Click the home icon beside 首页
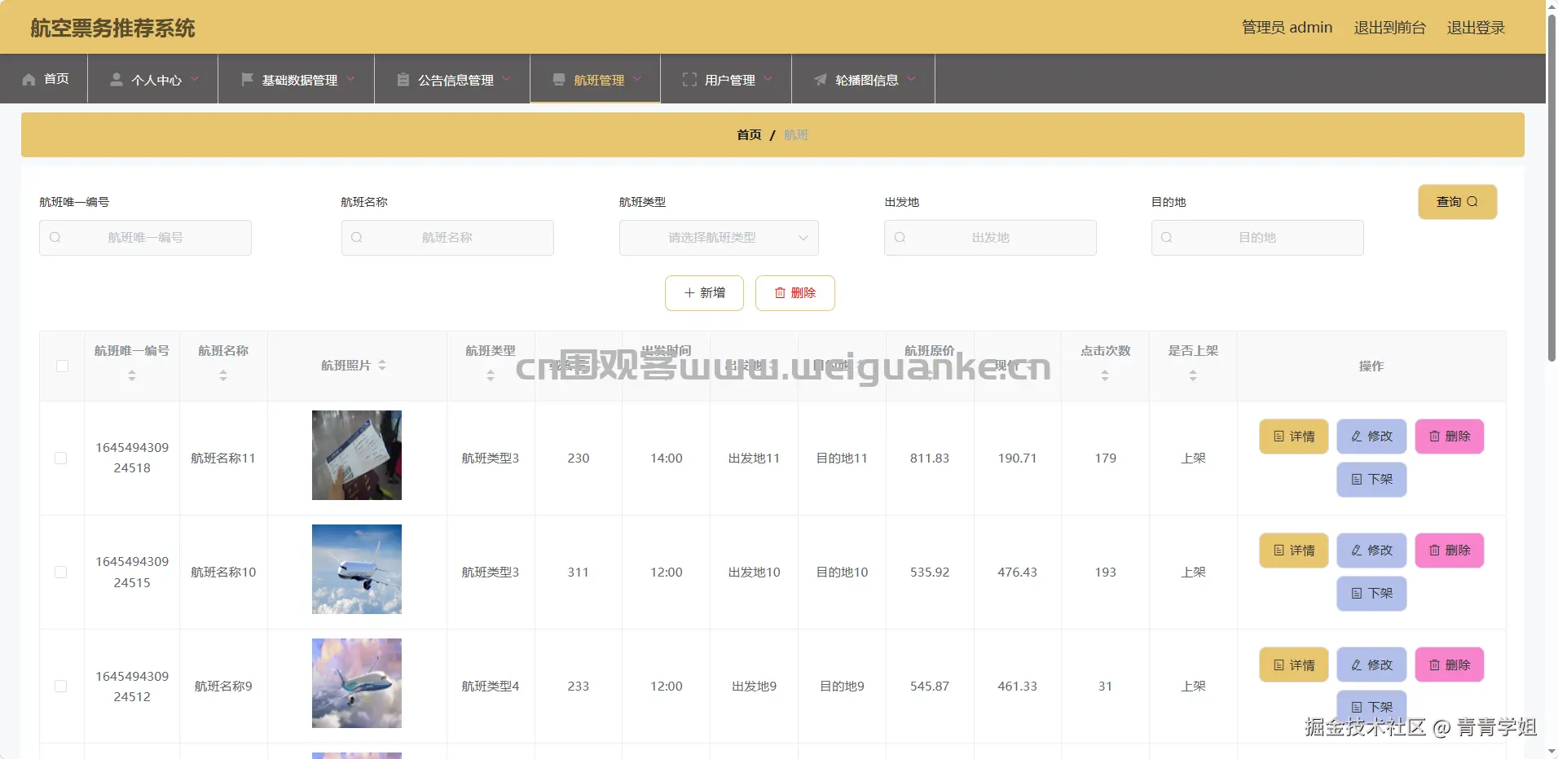1558x759 pixels. click(x=29, y=79)
